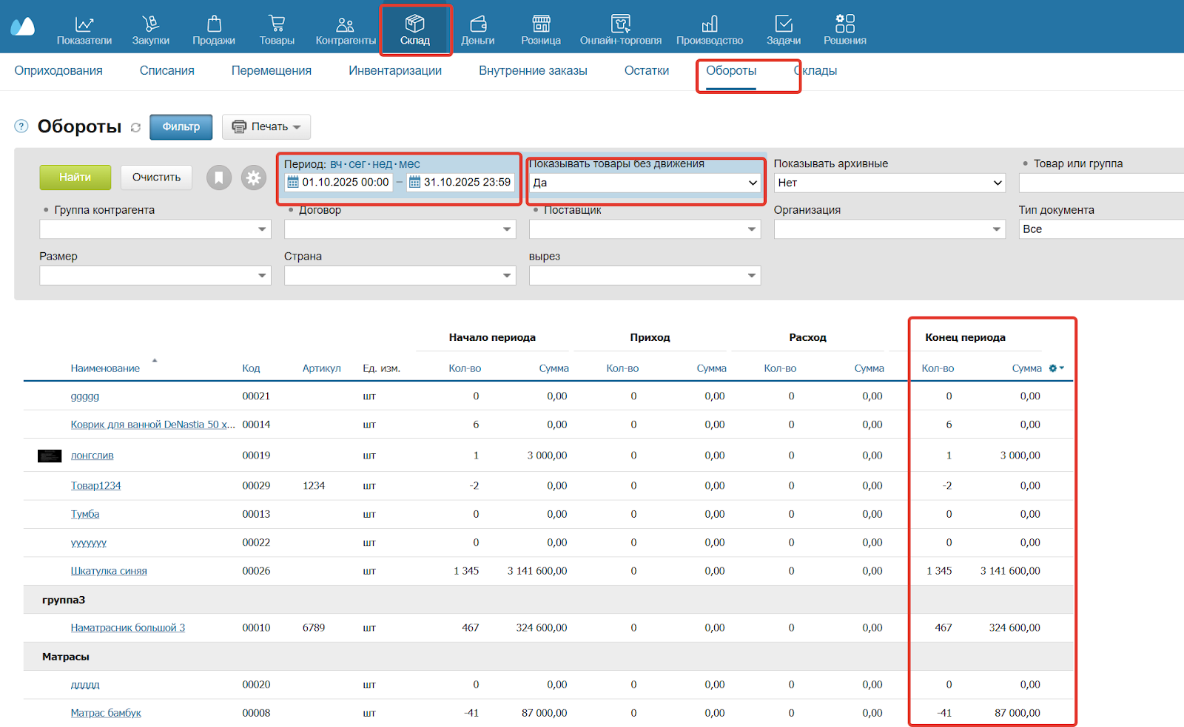Open the Закупки section icon

tap(150, 24)
